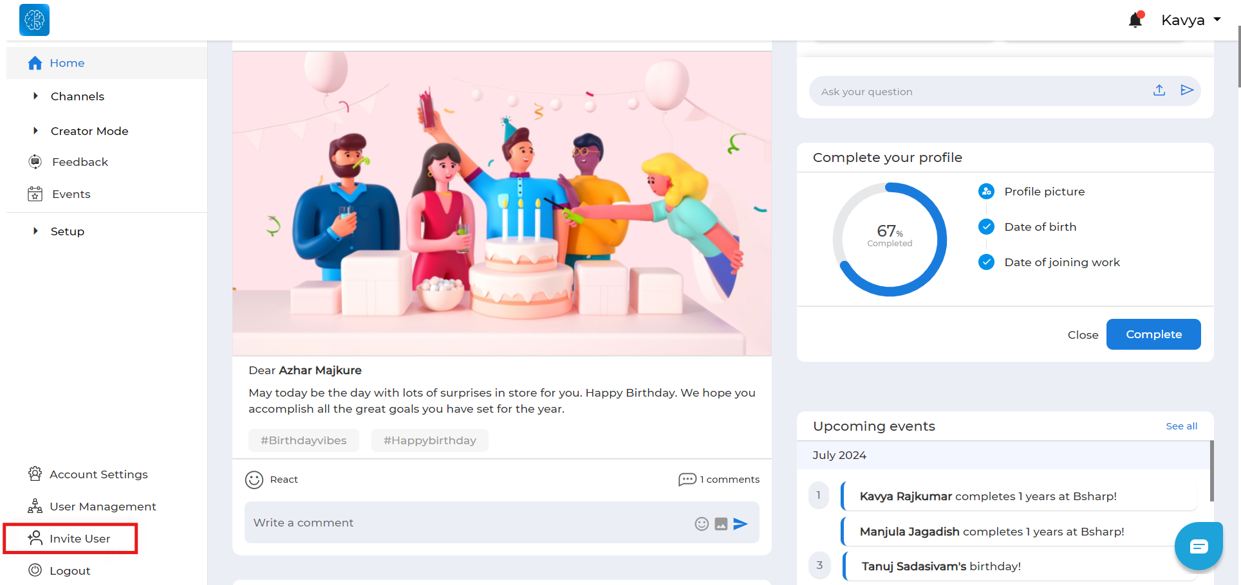
Task: Click See all upcoming events
Action: [1181, 426]
